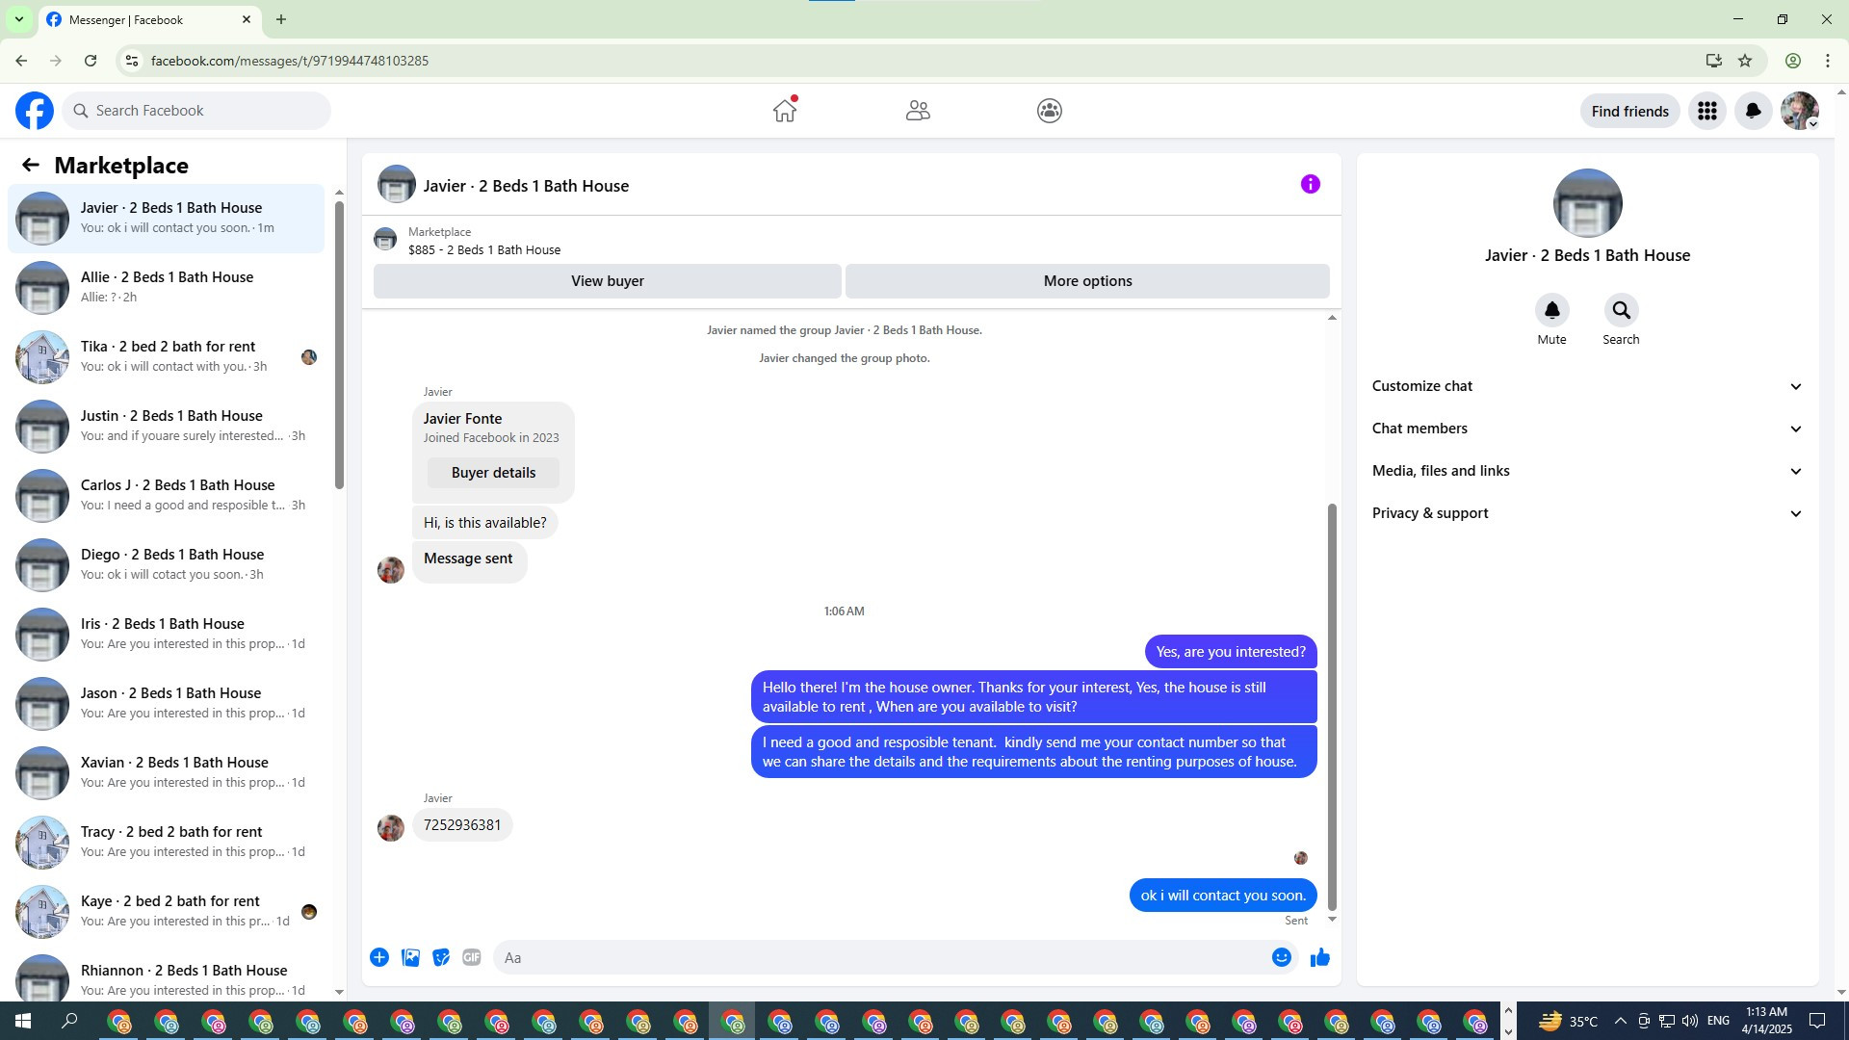Click the blue plus more actions icon
The height and width of the screenshot is (1040, 1849).
[379, 957]
